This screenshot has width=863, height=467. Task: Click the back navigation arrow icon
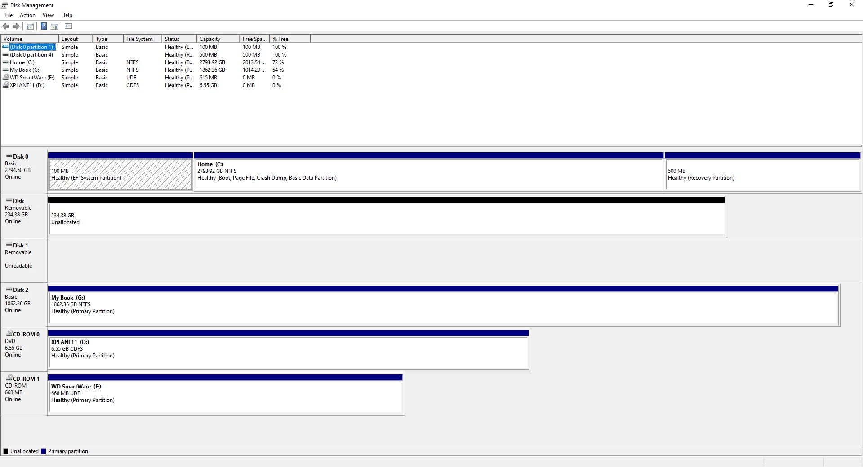pos(6,26)
